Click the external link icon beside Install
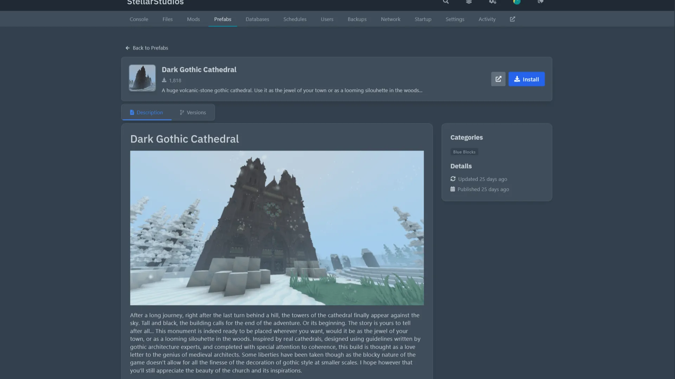This screenshot has width=675, height=379. [498, 79]
